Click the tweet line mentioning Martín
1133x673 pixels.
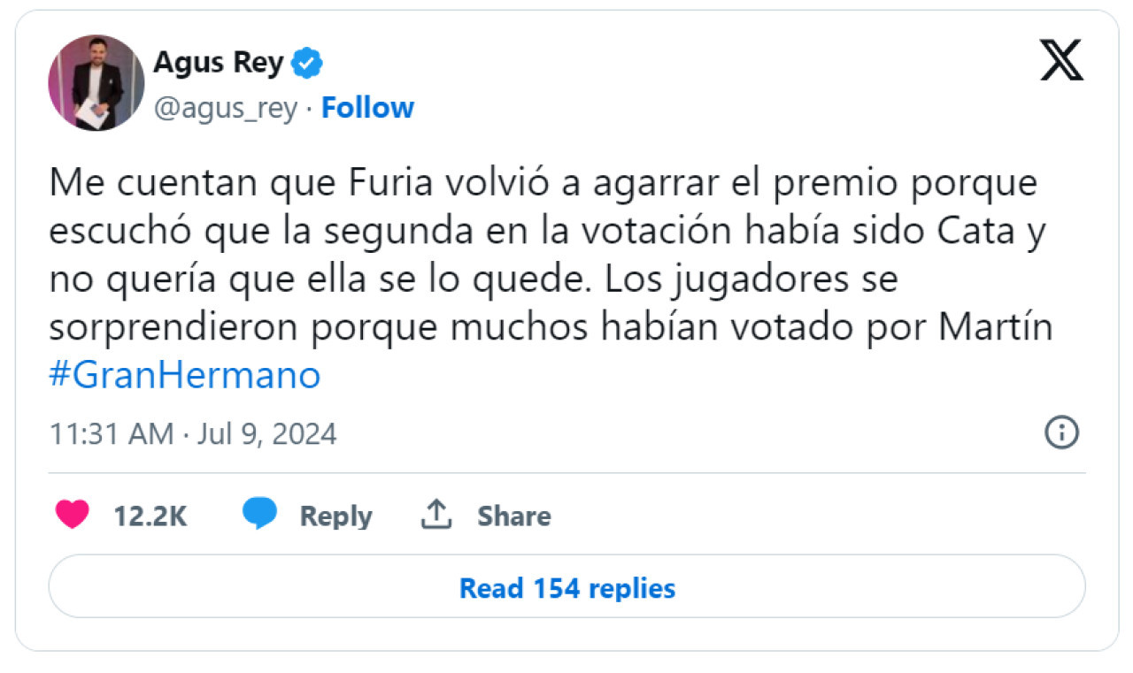[x=551, y=328]
